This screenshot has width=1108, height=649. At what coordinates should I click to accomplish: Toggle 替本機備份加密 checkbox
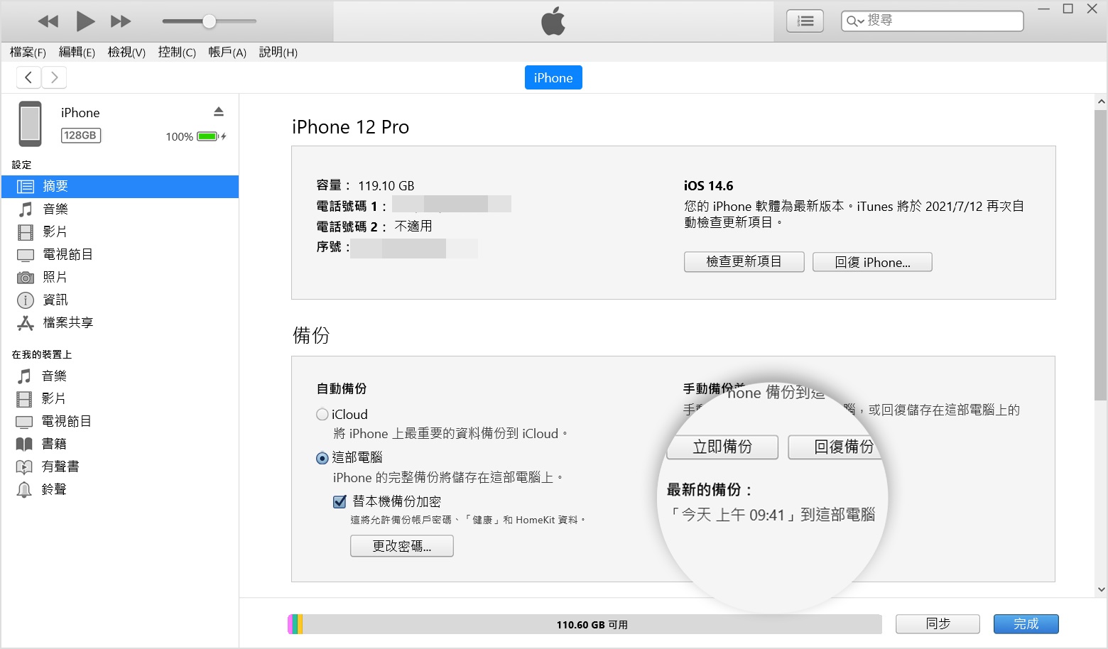[340, 501]
